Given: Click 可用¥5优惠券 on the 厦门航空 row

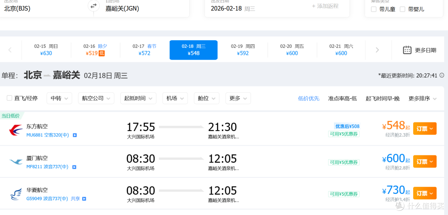Looking at the screenshot, I should (344, 162).
